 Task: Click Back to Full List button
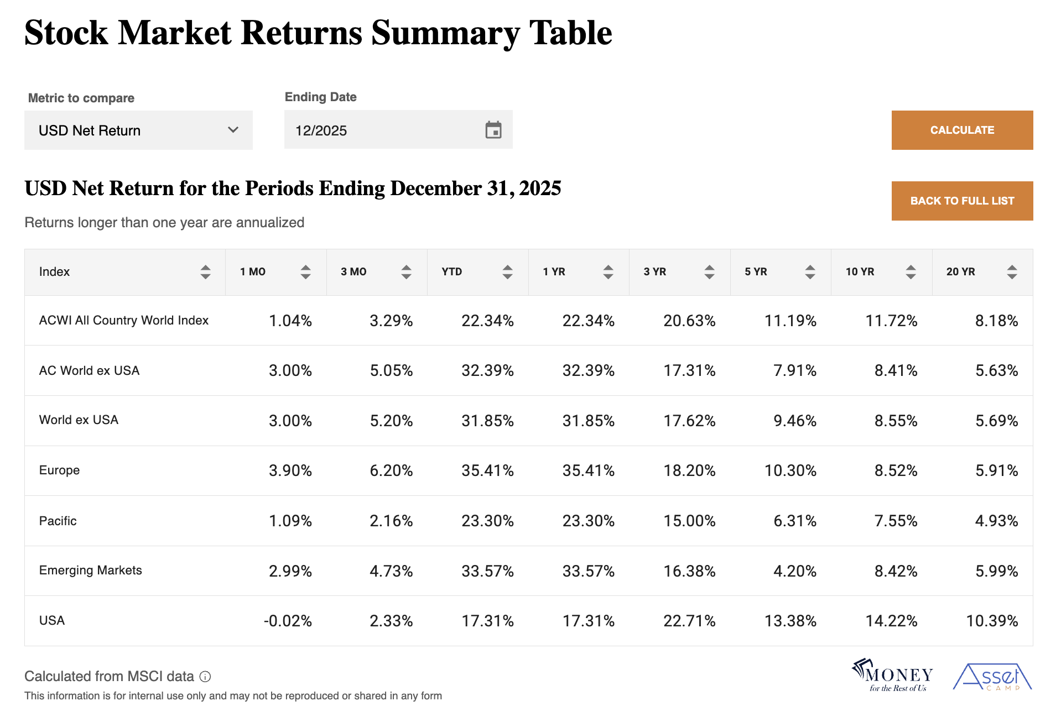pos(962,201)
